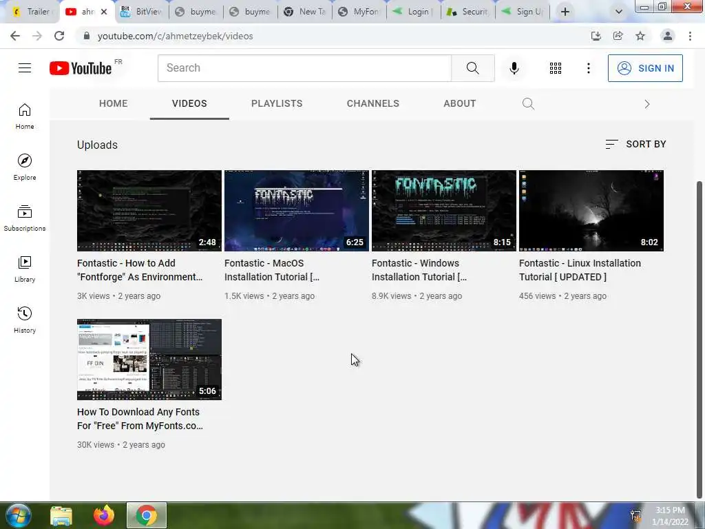
Task: Open the Windows Start button
Action: click(x=17, y=515)
